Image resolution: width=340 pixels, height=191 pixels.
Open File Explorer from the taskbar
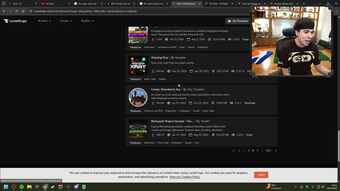click(x=29, y=187)
